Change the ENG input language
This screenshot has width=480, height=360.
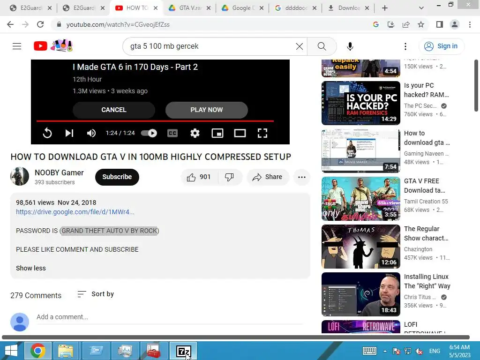pyautogui.click(x=435, y=351)
